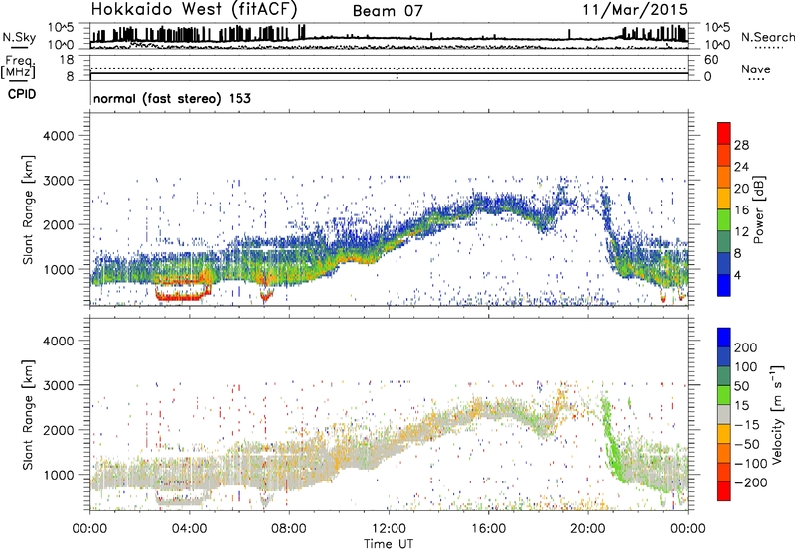Click the 08:00 time tick label

(x=289, y=529)
